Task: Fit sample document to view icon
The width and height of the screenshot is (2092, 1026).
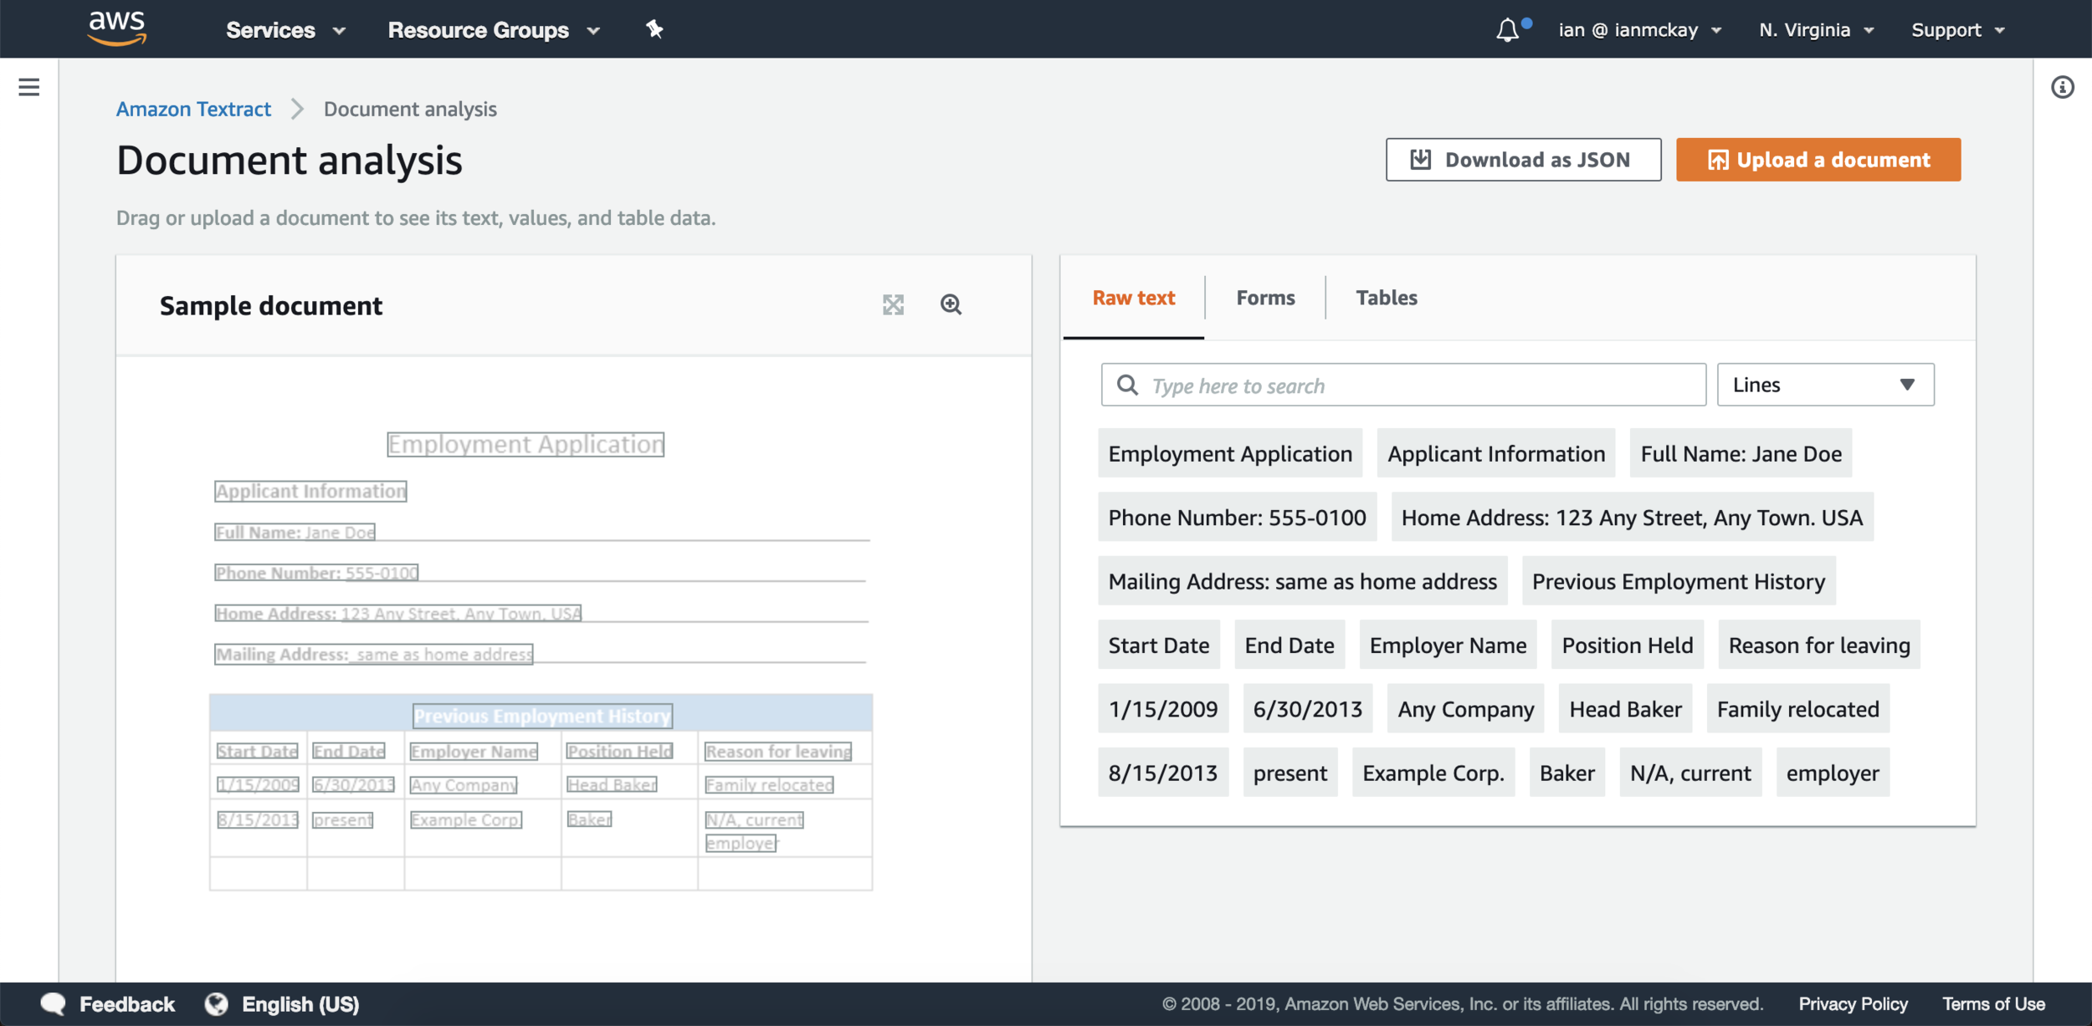Action: tap(894, 304)
